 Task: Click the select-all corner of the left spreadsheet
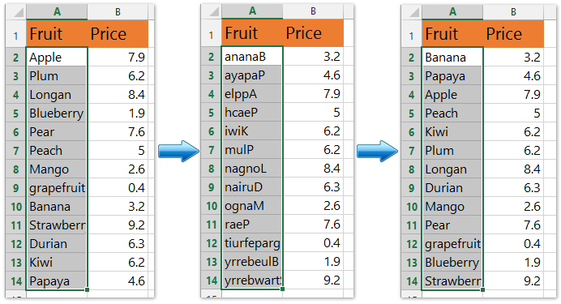(15, 12)
